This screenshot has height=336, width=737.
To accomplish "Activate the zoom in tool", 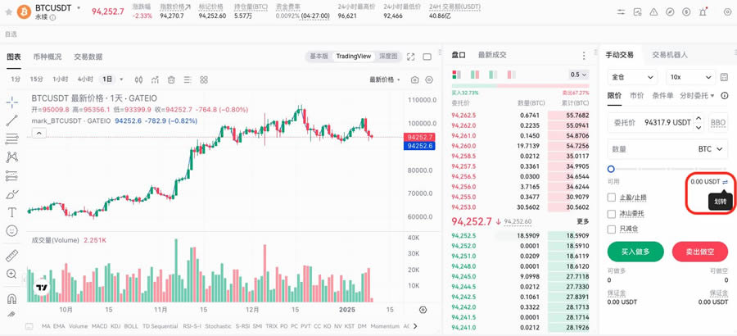I will pos(12,274).
